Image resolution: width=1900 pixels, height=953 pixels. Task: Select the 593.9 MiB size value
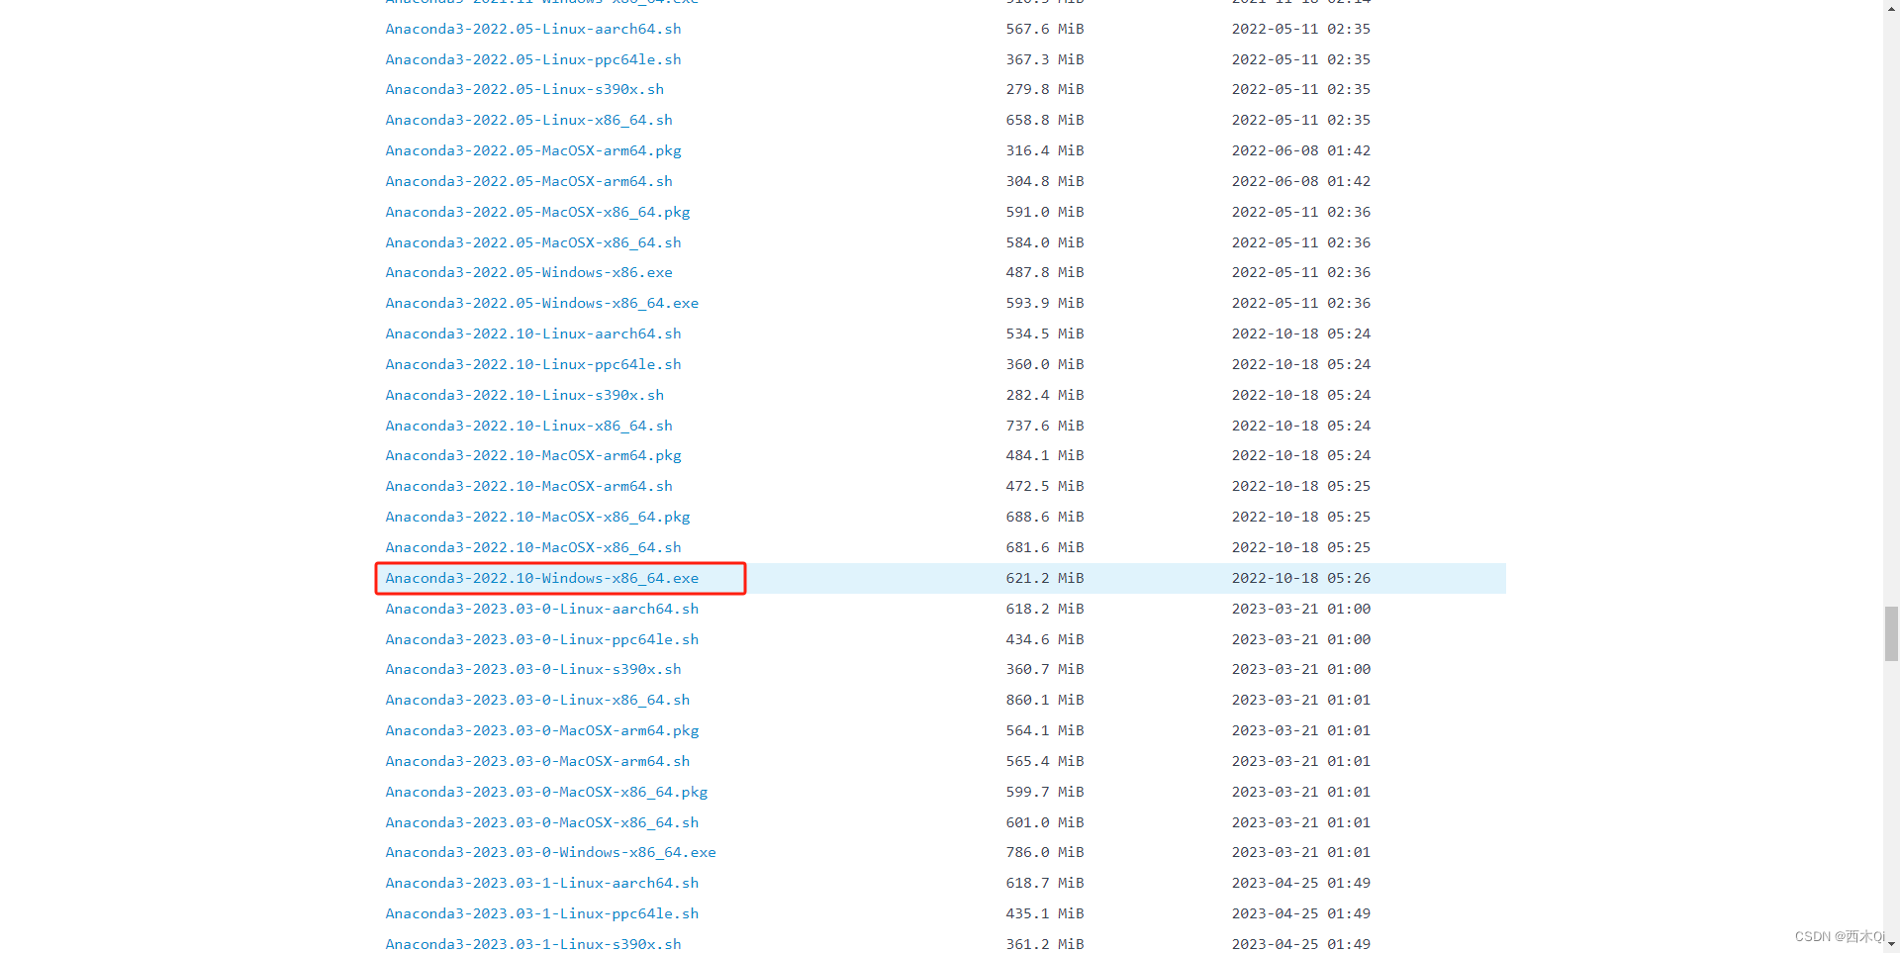[x=1045, y=303]
